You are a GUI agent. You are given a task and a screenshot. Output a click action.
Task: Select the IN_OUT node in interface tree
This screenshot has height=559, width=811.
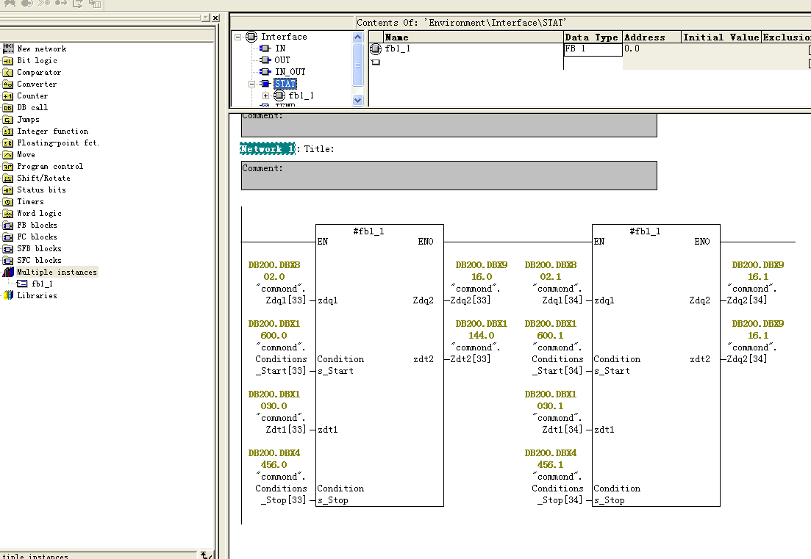[x=290, y=72]
